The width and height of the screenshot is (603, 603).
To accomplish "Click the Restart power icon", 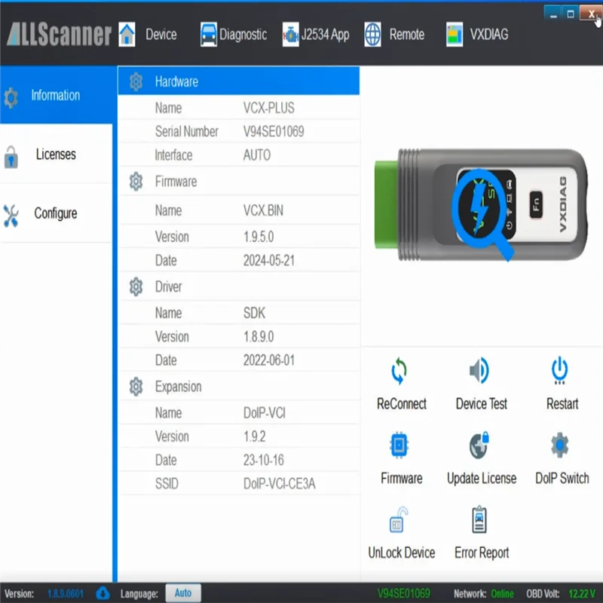I will point(561,372).
